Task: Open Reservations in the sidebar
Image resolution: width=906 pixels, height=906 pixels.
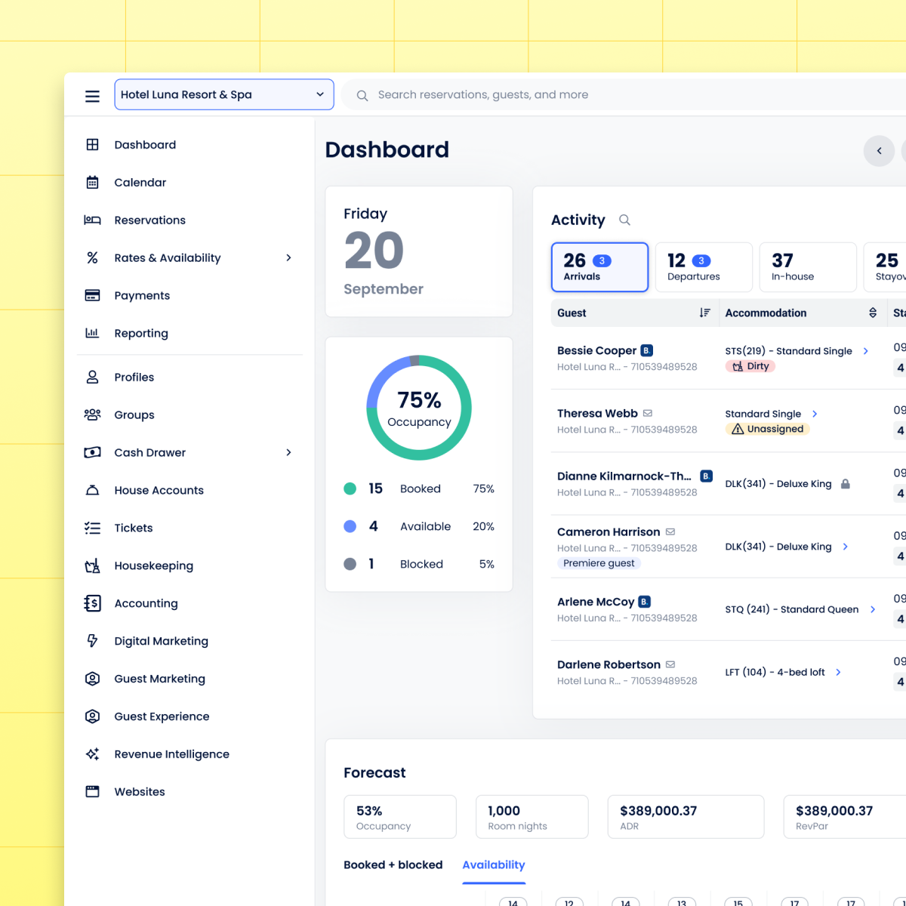Action: click(149, 220)
